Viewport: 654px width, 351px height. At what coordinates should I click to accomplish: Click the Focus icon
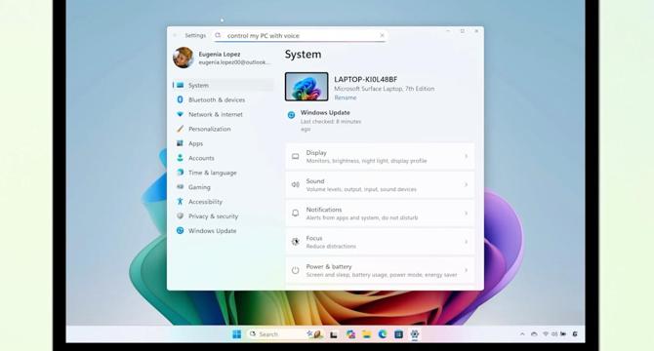[x=296, y=242]
